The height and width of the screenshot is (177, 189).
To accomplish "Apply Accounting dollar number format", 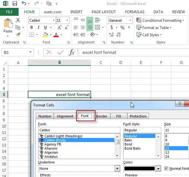I will click(112, 27).
